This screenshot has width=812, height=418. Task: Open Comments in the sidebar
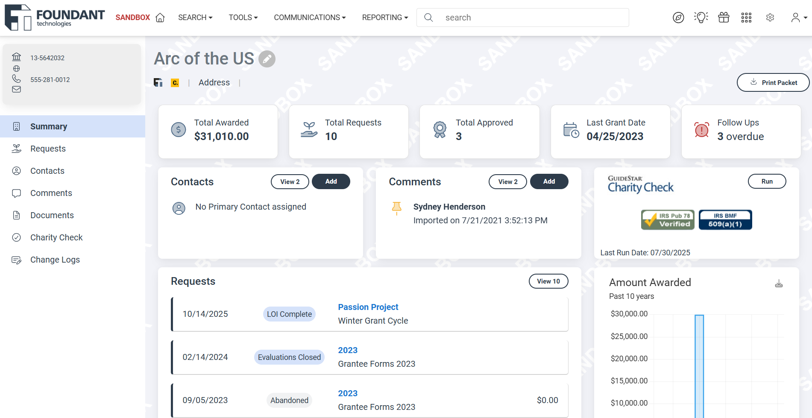click(73, 193)
